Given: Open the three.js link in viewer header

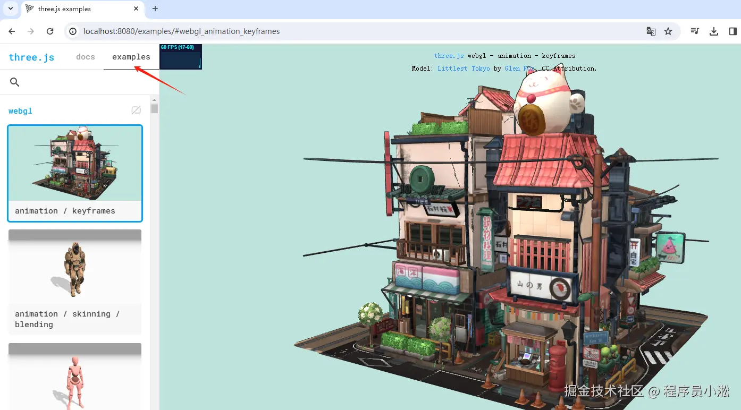Looking at the screenshot, I should tap(449, 56).
